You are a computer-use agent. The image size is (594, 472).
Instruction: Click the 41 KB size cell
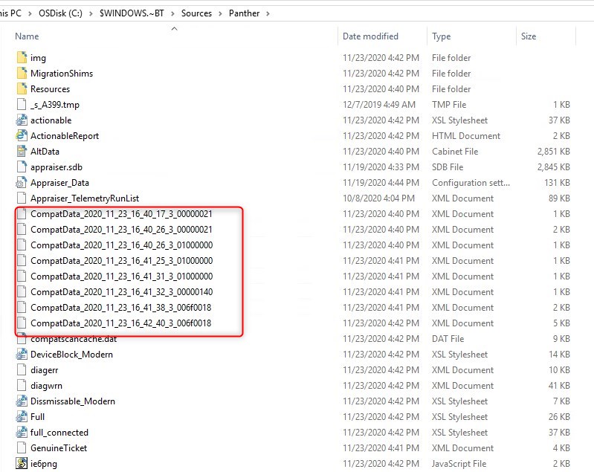[559, 386]
